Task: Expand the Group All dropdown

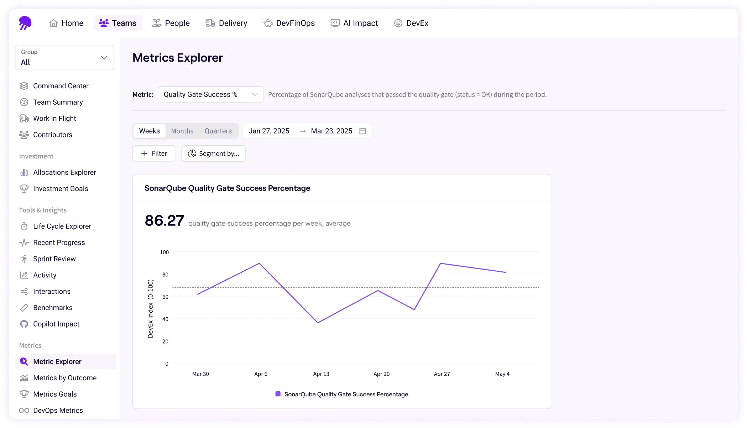Action: click(x=64, y=58)
